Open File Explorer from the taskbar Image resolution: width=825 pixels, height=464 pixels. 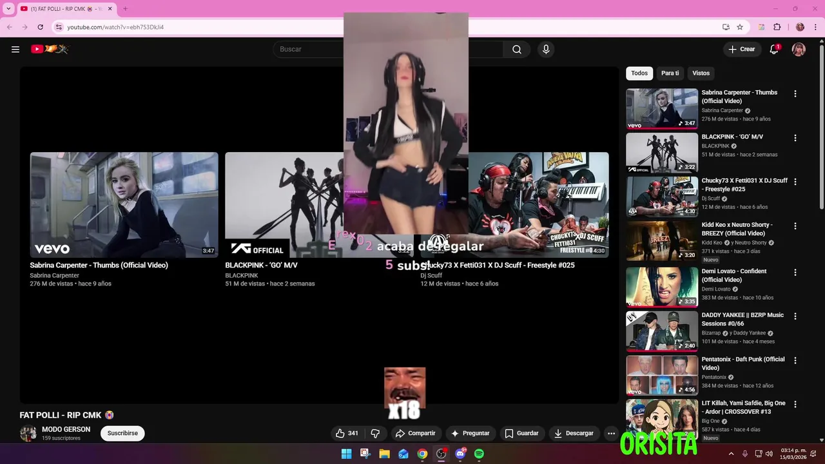(384, 454)
